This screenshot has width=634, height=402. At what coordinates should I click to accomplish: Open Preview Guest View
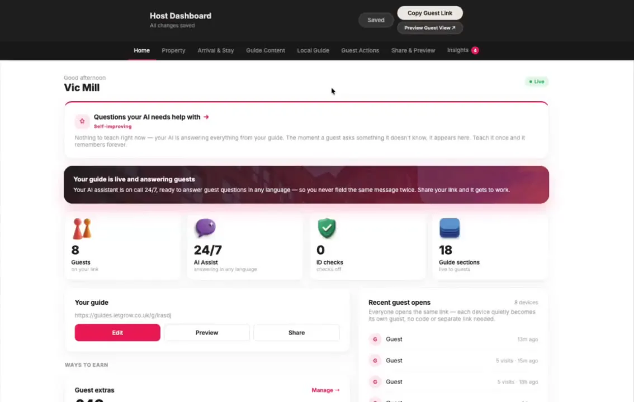point(430,28)
